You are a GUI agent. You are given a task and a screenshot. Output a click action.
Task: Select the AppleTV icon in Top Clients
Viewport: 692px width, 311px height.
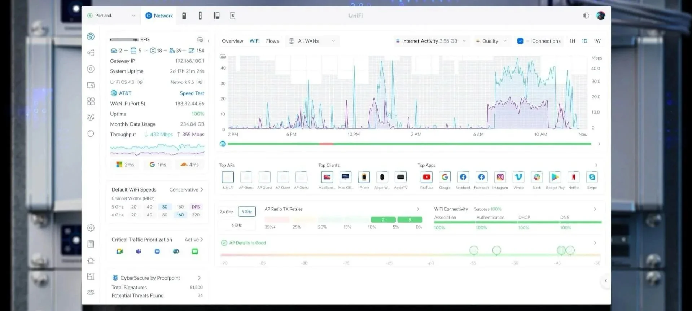[x=400, y=177]
